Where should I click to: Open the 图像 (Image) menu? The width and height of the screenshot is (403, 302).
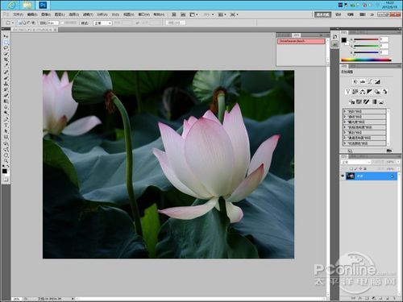pyautogui.click(x=46, y=14)
